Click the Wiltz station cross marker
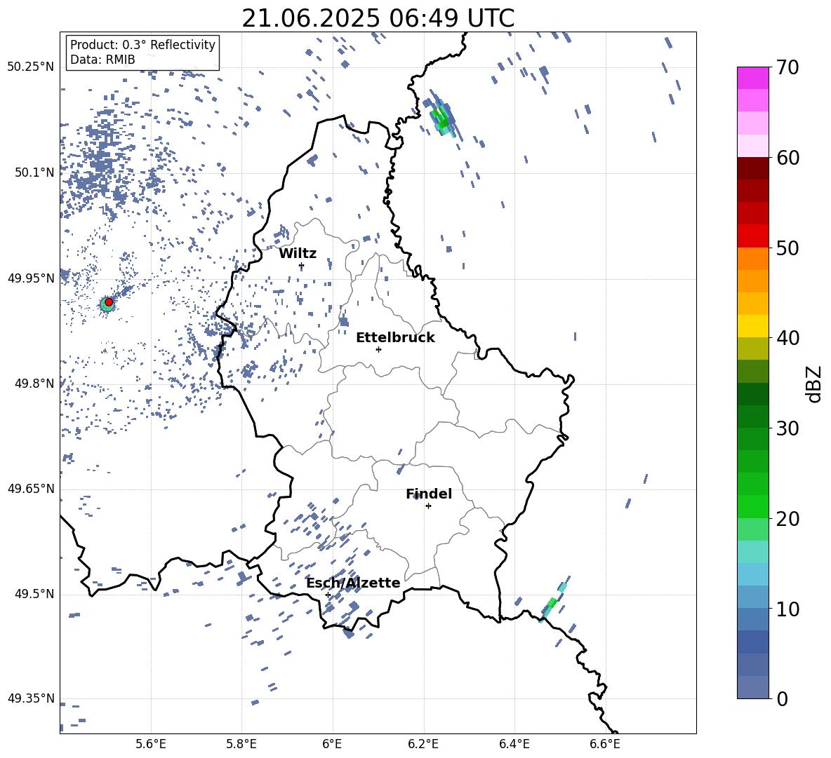Viewport: 831px width, 758px height. (x=302, y=266)
